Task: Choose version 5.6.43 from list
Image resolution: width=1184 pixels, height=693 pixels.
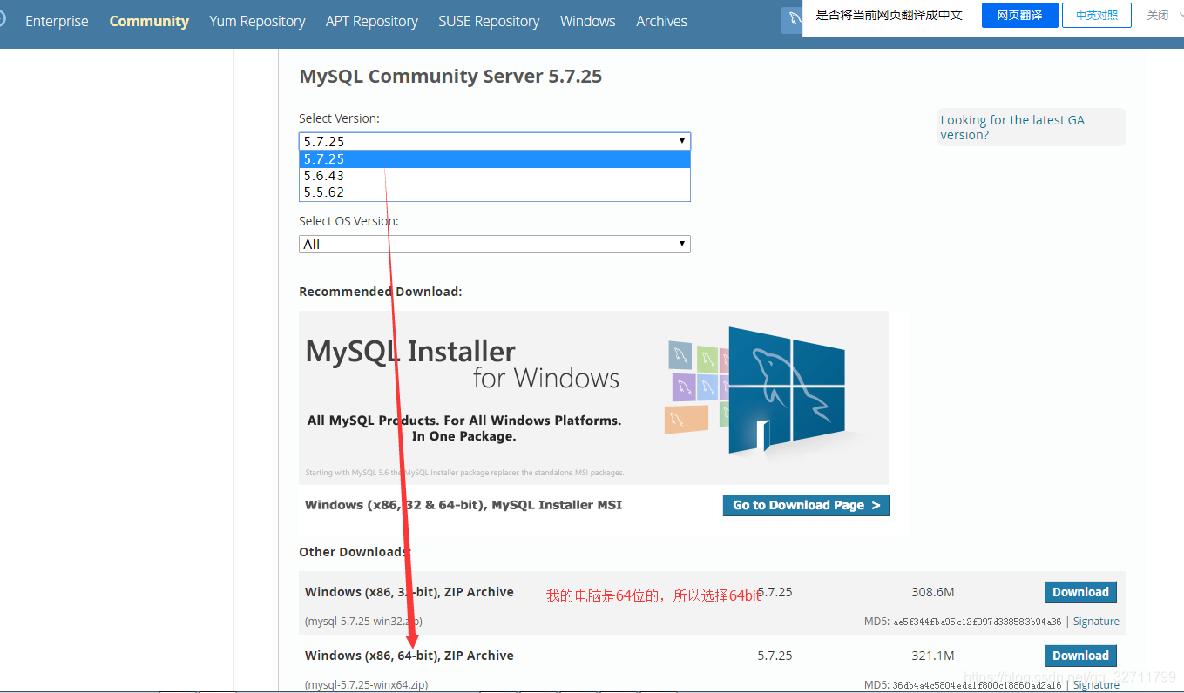Action: tap(494, 176)
